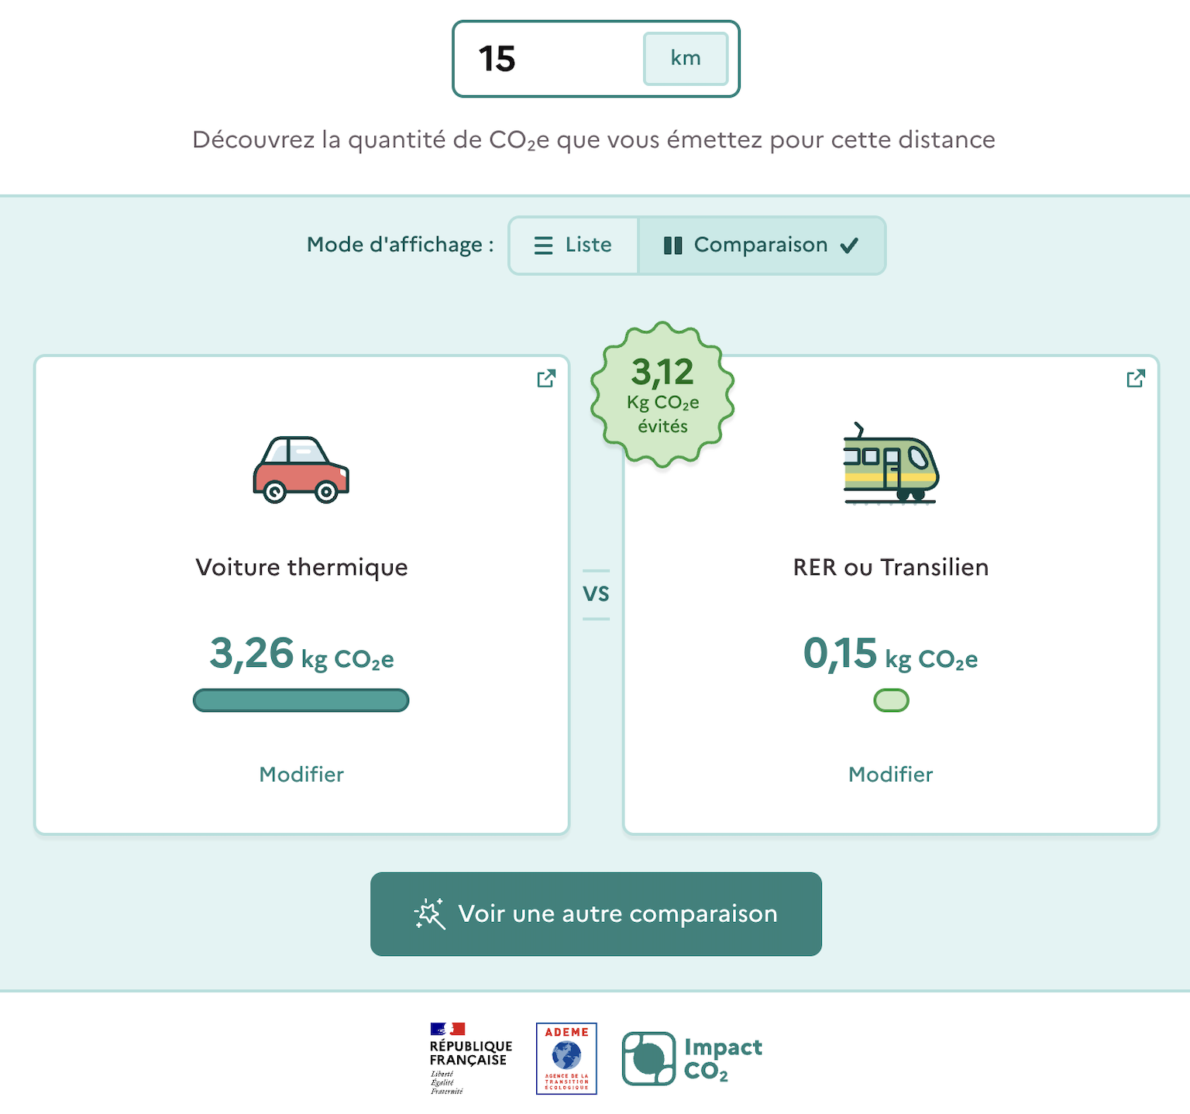Image resolution: width=1190 pixels, height=1114 pixels.
Task: Click the Voiture thermique title
Action: (301, 567)
